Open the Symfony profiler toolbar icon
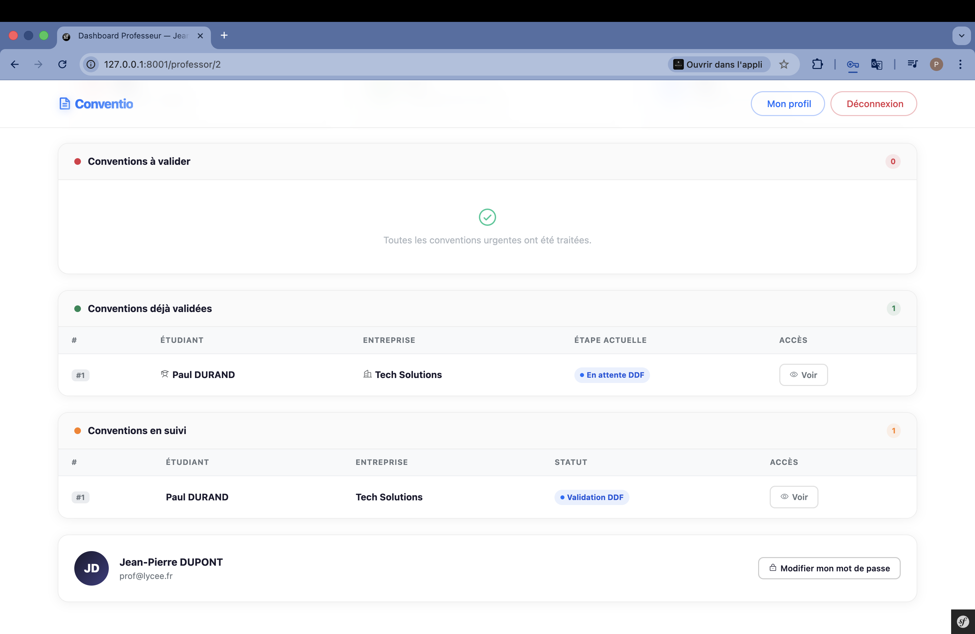This screenshot has width=975, height=634. [x=962, y=621]
